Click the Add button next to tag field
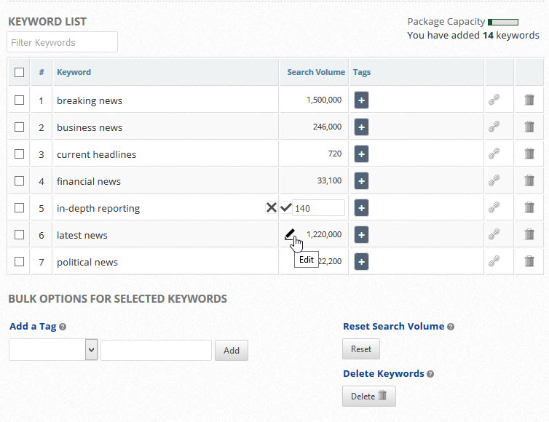Viewport: 549px width, 422px height. coord(231,350)
